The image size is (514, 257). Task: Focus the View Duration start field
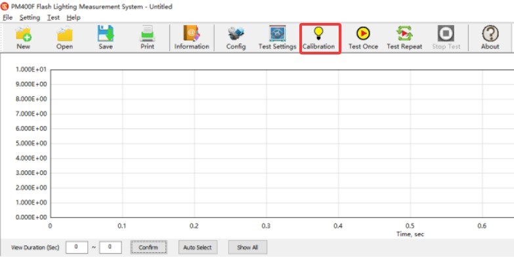(77, 248)
